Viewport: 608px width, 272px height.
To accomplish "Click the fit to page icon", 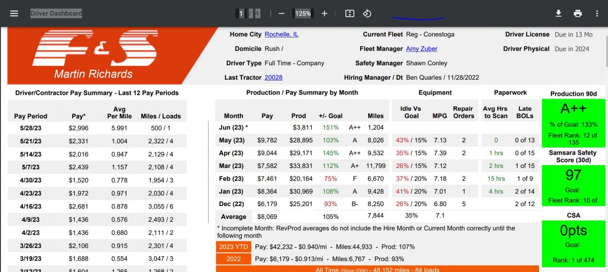I will [x=350, y=13].
